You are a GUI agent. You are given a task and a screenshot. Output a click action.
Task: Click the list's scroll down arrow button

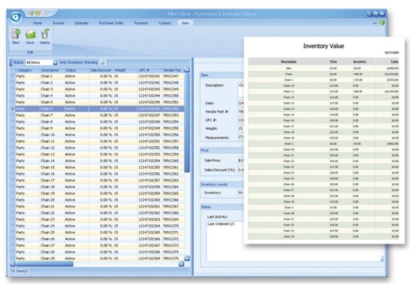[187, 258]
